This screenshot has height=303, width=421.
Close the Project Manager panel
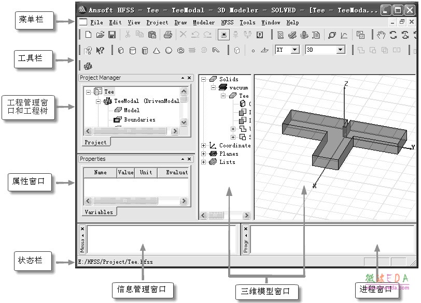189,78
